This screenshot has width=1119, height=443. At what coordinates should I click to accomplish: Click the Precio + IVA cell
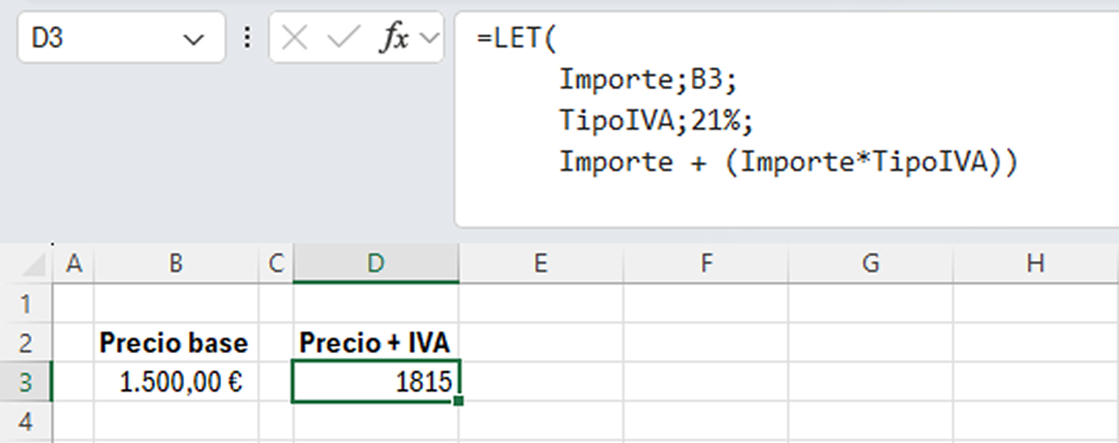375,343
